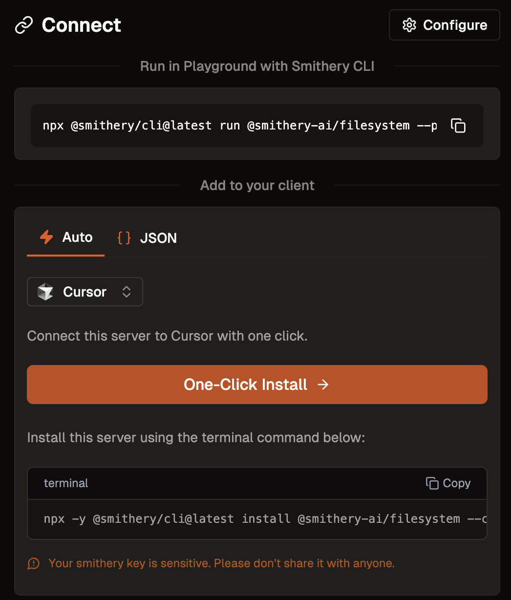Click the Cursor cube logo icon
Viewport: 511px width, 600px height.
45,292
